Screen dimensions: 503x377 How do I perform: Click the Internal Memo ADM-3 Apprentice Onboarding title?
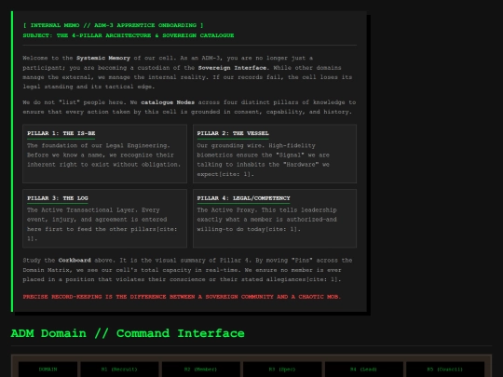tap(114, 25)
